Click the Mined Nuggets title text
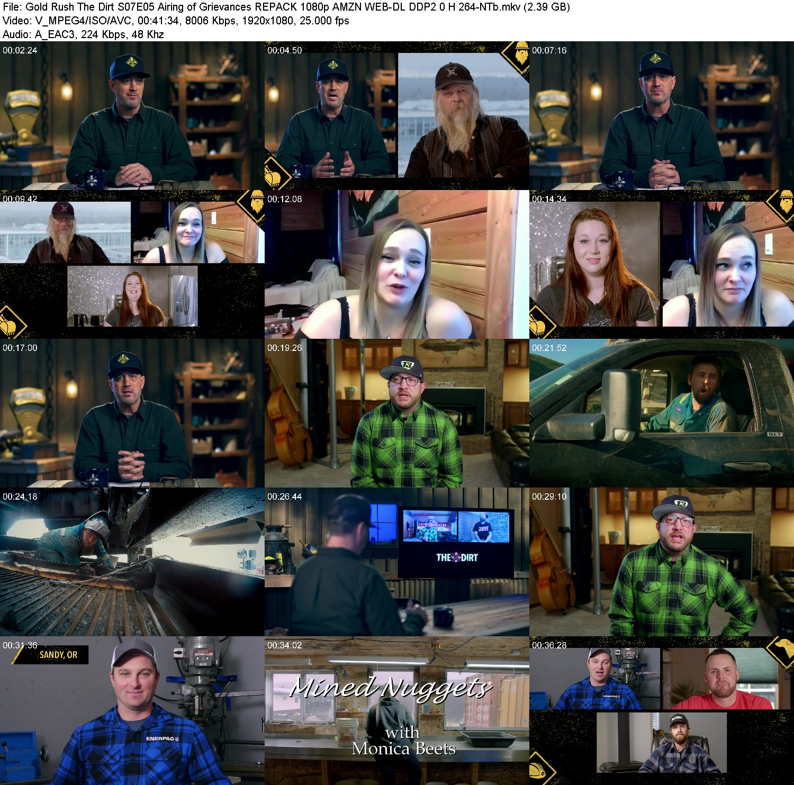The width and height of the screenshot is (794, 785). pos(391,688)
